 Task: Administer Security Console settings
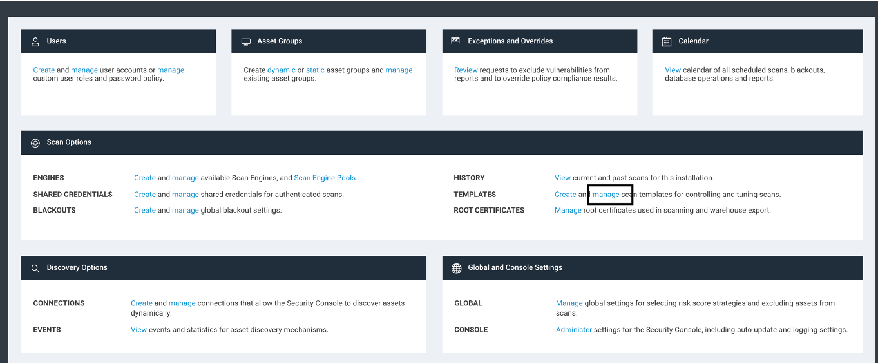click(x=573, y=330)
